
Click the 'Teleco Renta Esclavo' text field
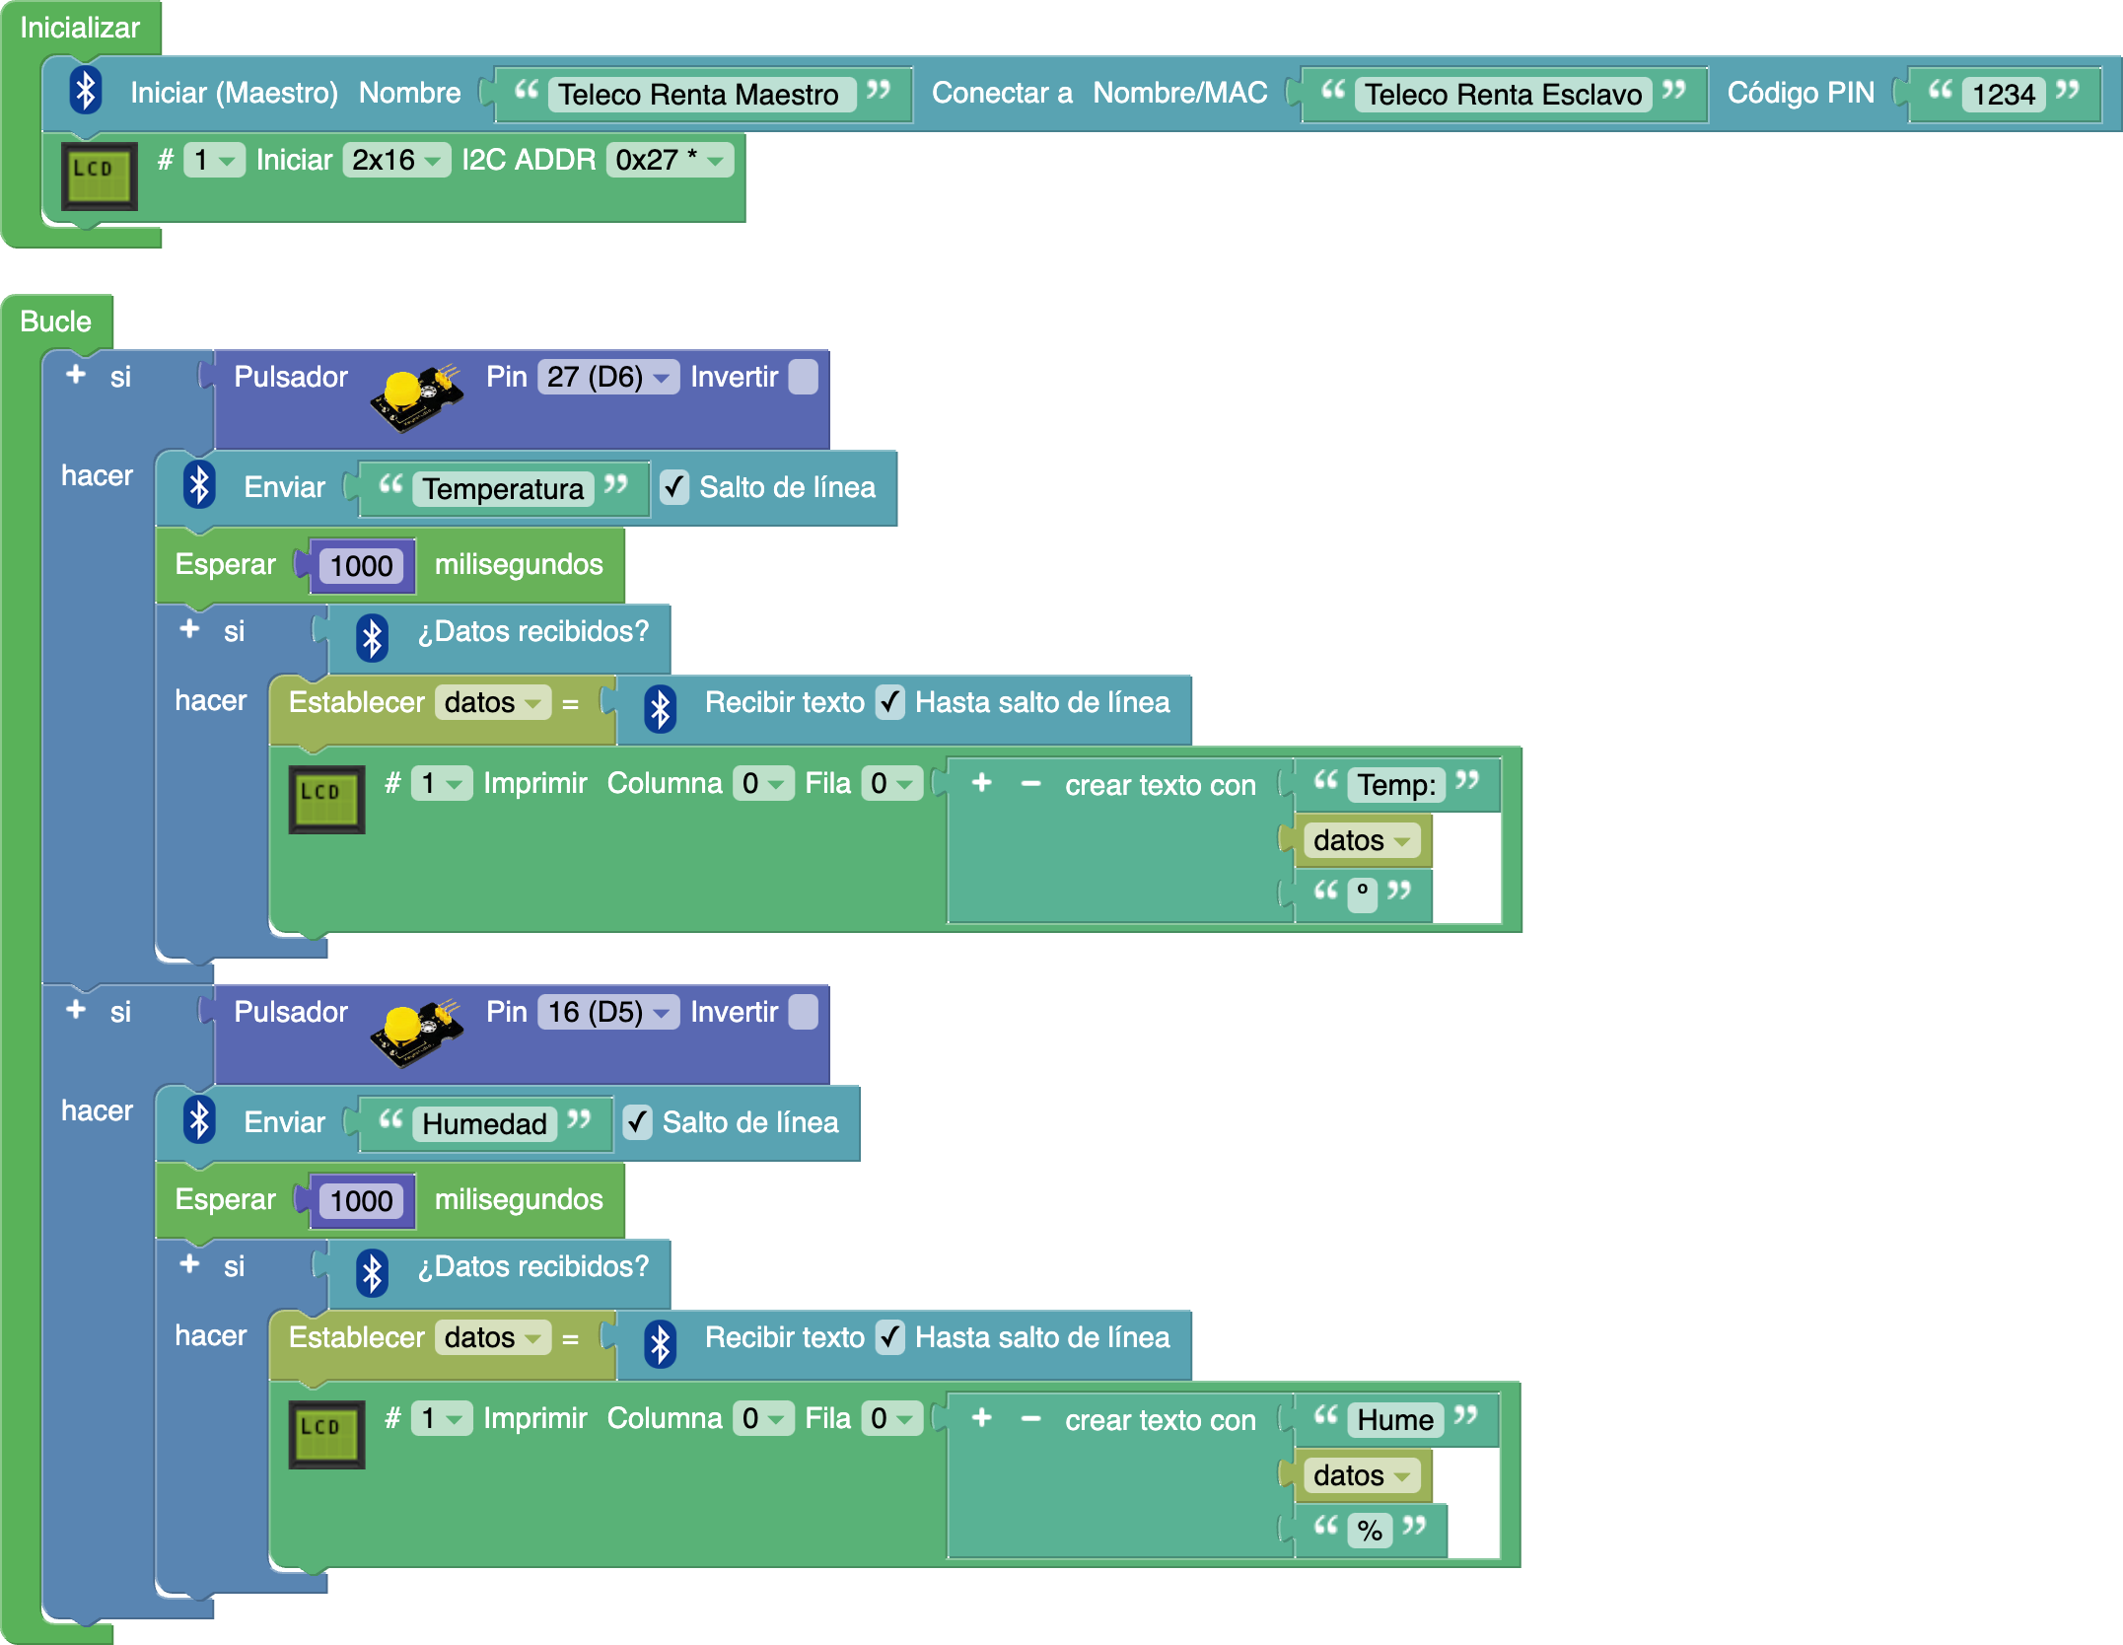coord(1503,95)
